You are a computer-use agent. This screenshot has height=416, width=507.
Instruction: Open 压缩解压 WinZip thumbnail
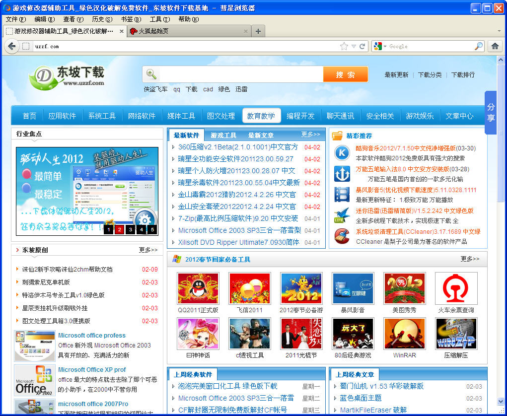[456, 334]
